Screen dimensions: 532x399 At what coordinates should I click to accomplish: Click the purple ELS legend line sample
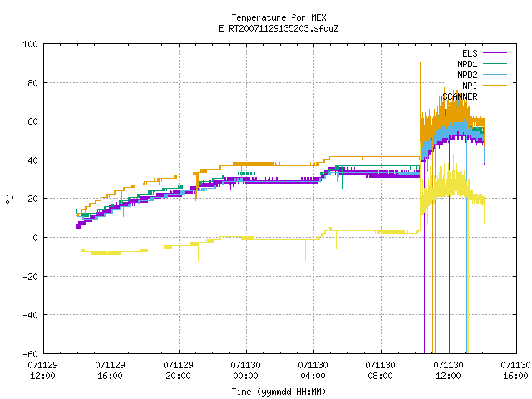pyautogui.click(x=495, y=53)
